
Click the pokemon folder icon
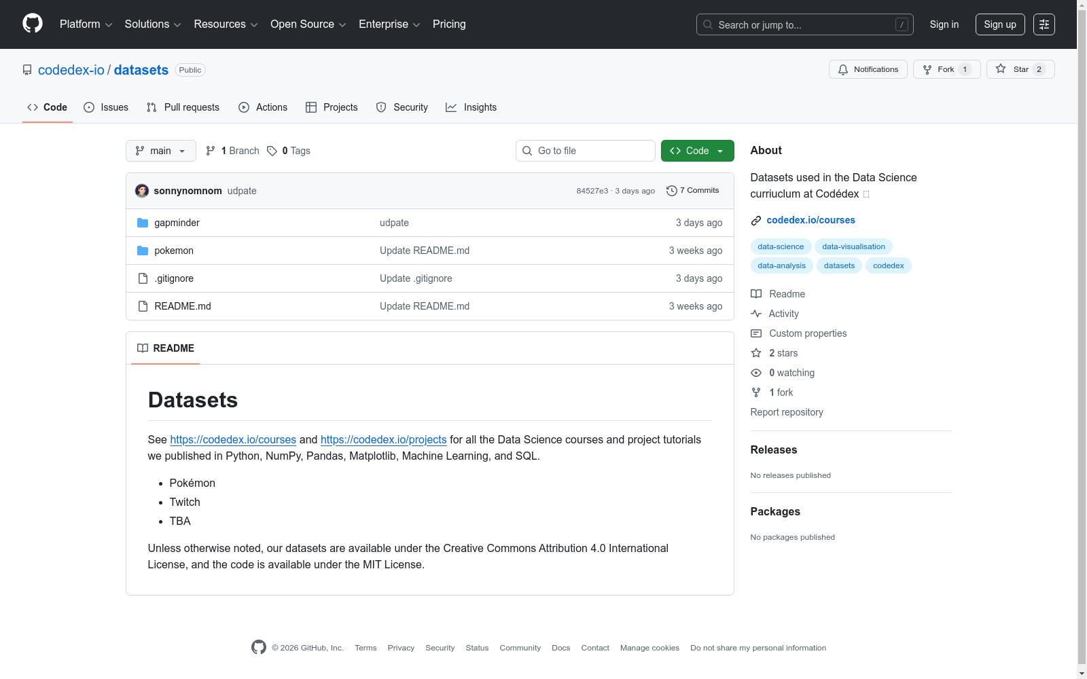143,251
